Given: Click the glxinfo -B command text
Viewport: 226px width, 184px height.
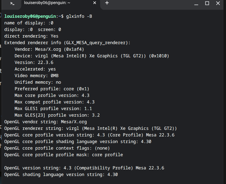Looking at the screenshot, I should 79,16.
